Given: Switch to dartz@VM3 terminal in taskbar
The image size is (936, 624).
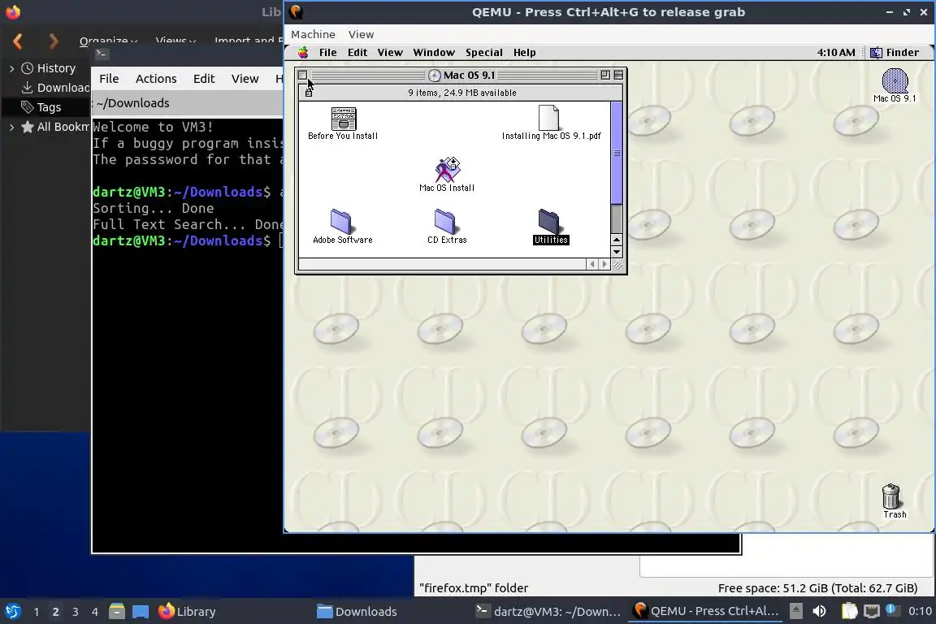Looking at the screenshot, I should (548, 612).
